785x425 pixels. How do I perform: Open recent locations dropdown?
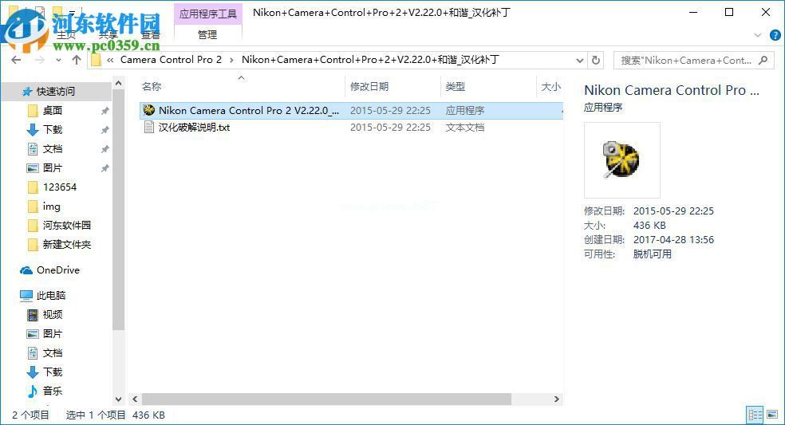pyautogui.click(x=58, y=60)
